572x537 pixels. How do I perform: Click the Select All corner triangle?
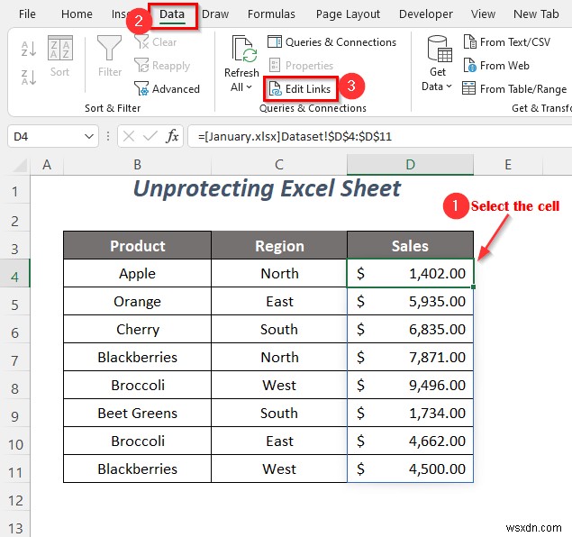[21, 166]
